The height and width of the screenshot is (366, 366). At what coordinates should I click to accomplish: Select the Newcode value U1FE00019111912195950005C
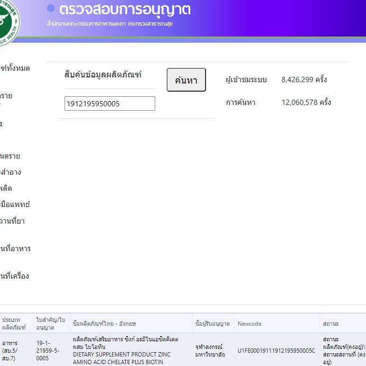point(276,351)
